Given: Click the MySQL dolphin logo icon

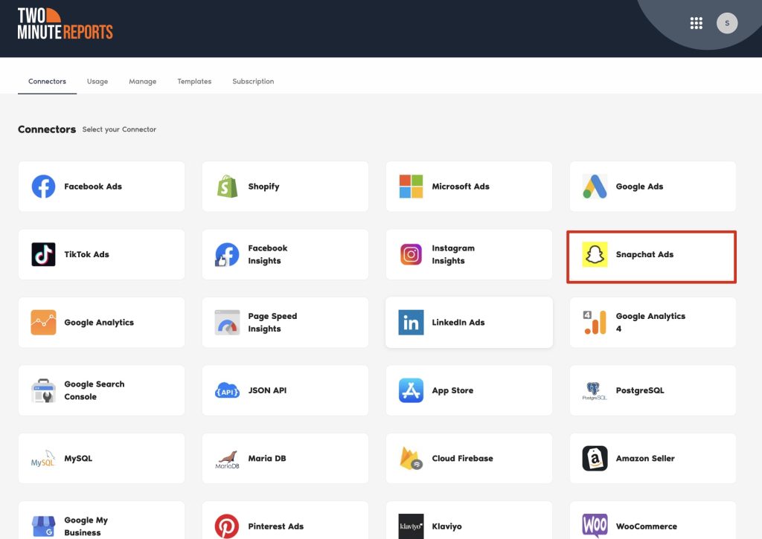Looking at the screenshot, I should (x=43, y=459).
